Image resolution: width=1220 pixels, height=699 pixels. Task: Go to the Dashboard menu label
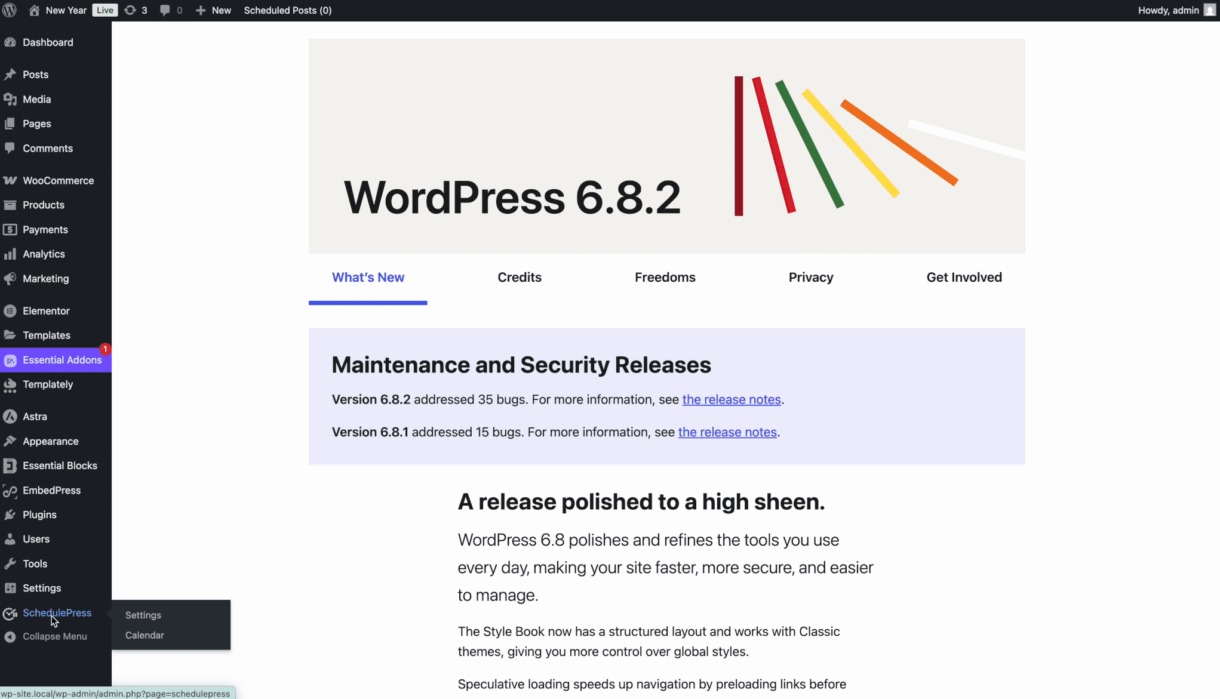point(48,42)
